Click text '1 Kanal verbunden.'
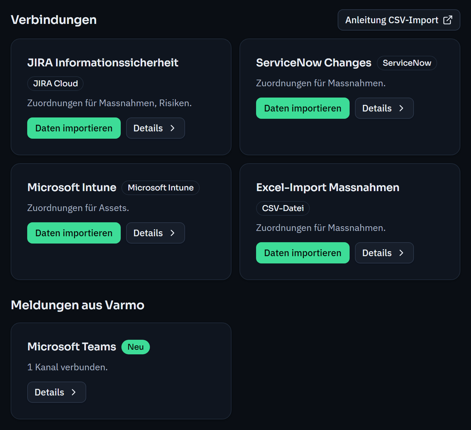This screenshot has height=430, width=471. (67, 367)
